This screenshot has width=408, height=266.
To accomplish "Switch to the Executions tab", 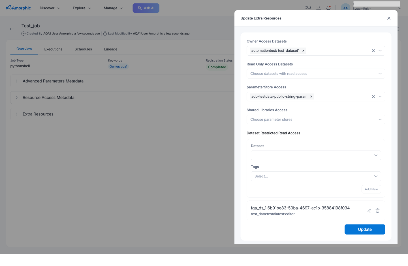I will [53, 49].
